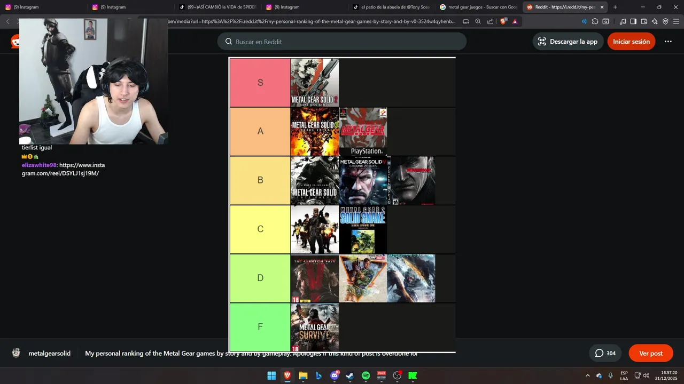Open Kick app from the taskbar
This screenshot has width=684, height=384.
point(413,375)
